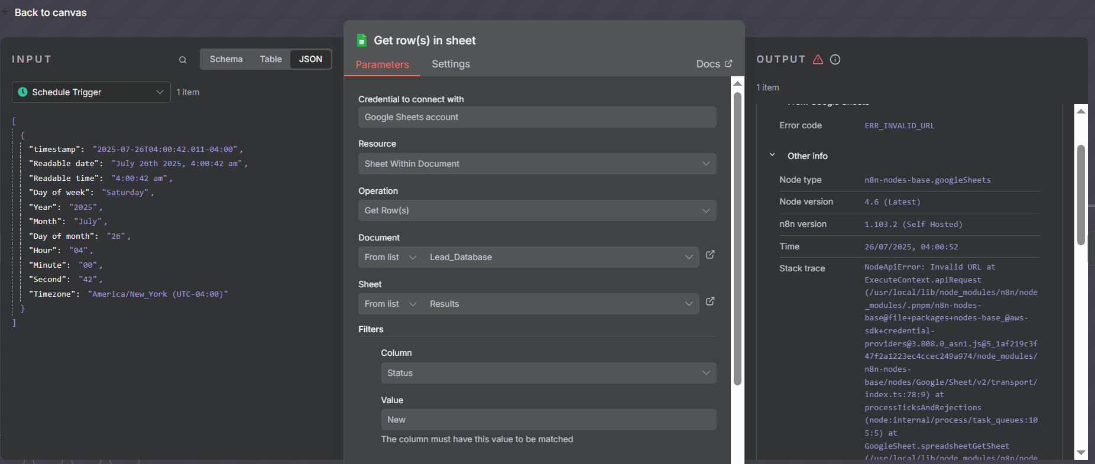
Task: Click the "timestamp" line in input JSON
Action: (x=135, y=150)
